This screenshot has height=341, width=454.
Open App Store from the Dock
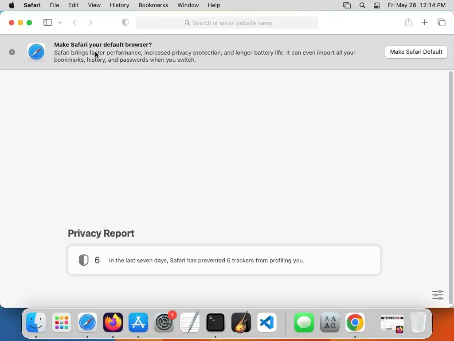coord(138,322)
